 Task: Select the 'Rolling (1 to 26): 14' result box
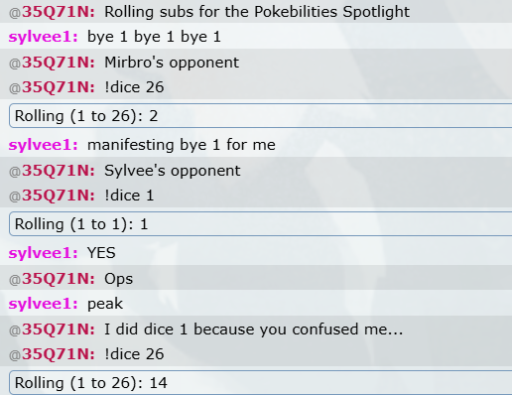[261, 383]
